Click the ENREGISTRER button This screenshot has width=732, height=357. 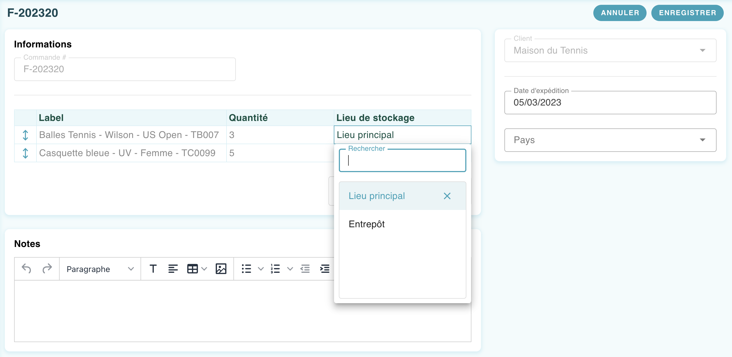click(687, 13)
